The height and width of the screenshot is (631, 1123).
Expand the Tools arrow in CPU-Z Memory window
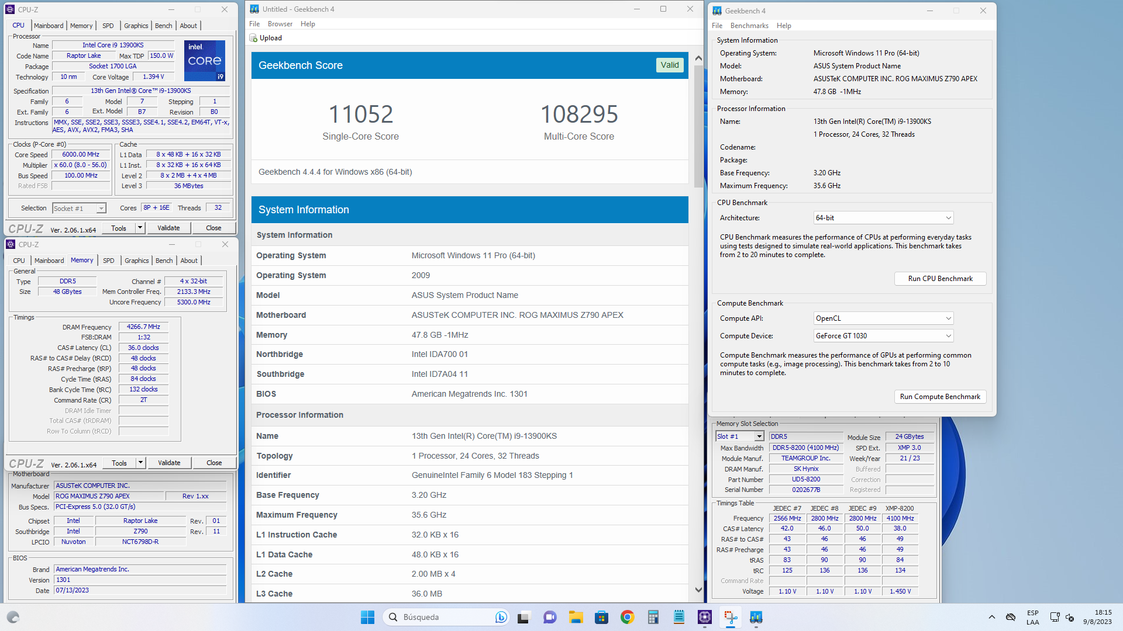[x=140, y=463]
